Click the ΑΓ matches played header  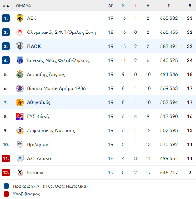click(x=111, y=6)
